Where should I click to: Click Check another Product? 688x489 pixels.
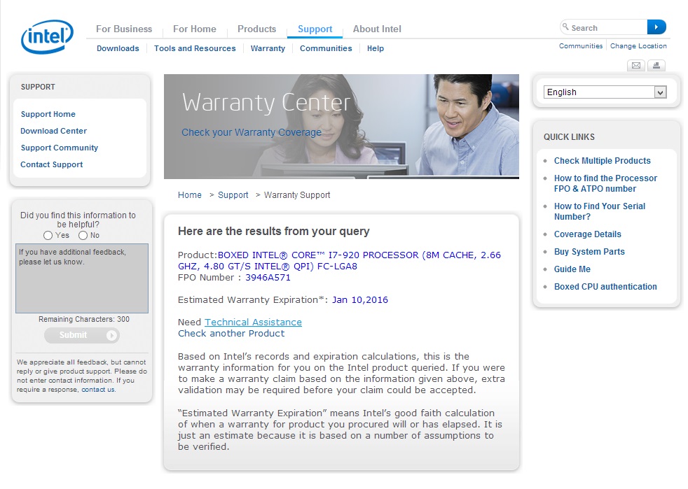231,334
